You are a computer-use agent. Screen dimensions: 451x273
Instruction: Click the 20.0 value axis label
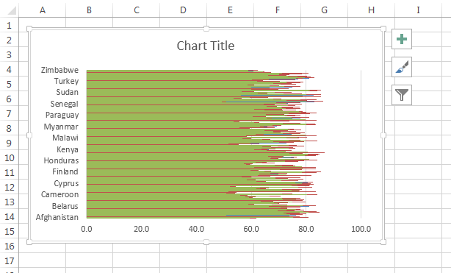[141, 229]
